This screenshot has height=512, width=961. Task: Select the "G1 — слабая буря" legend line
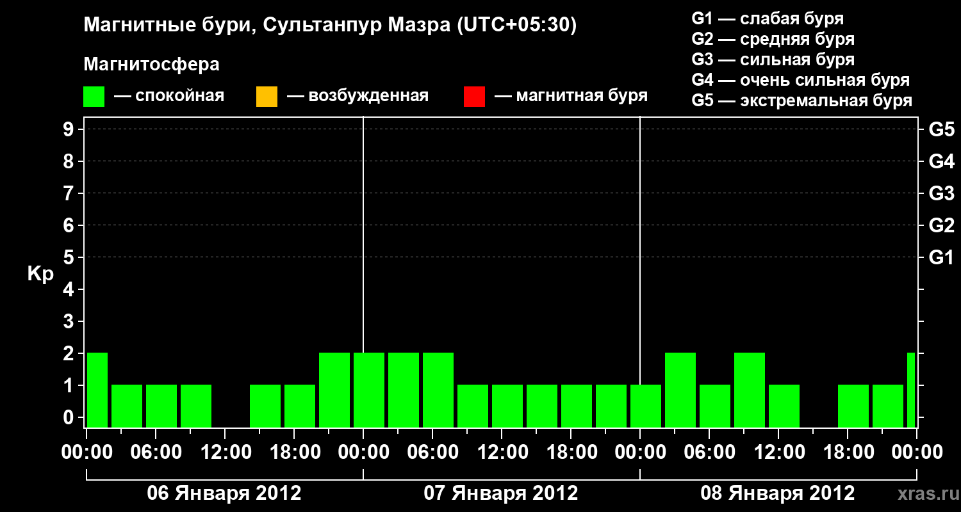click(768, 19)
